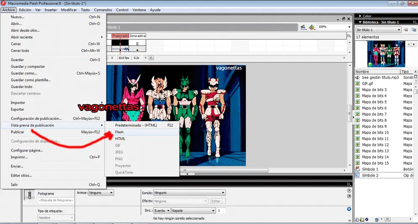Open the Insertar menu
This screenshot has height=224, width=418.
(51, 10)
